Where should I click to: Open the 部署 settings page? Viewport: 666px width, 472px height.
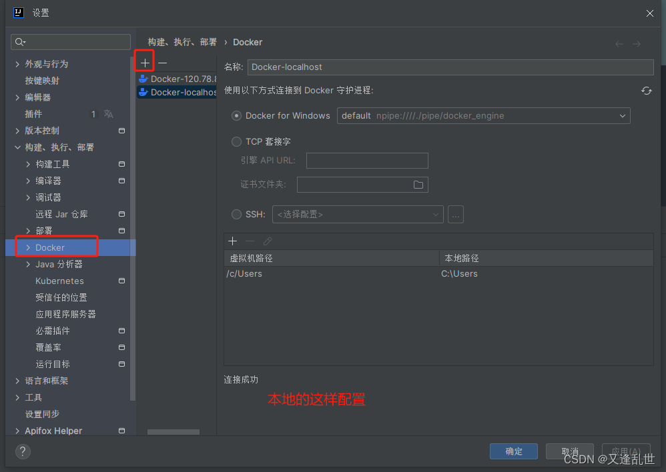pos(44,231)
